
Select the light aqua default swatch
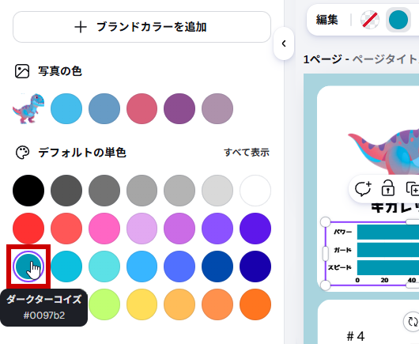(104, 267)
